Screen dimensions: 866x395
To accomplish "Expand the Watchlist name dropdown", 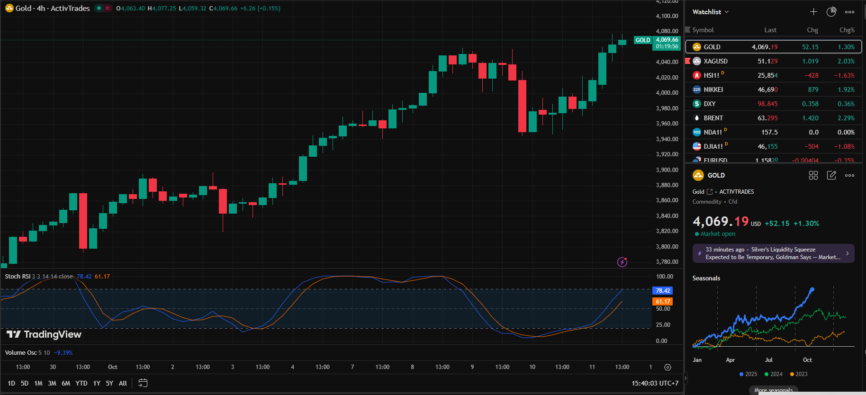I will [711, 12].
